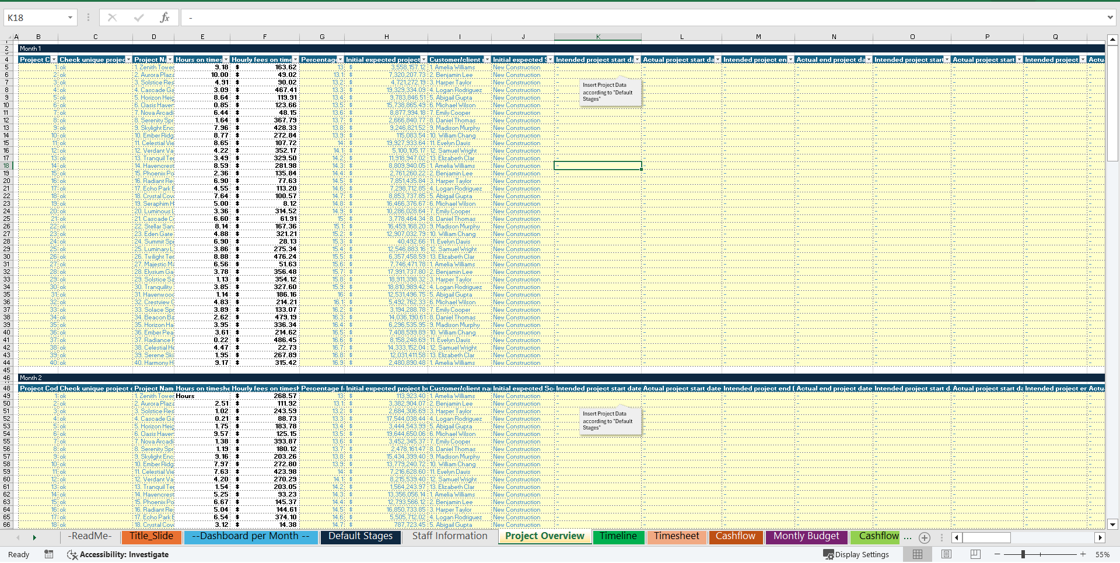Click the horizontal scrollbar thumb
Image resolution: width=1120 pixels, height=563 pixels.
tap(986, 537)
